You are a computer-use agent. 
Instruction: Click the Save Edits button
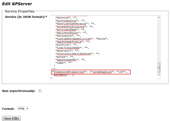point(11,118)
